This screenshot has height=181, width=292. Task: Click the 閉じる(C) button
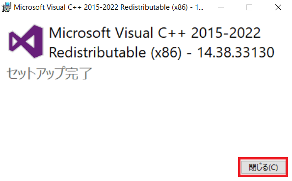point(263,167)
